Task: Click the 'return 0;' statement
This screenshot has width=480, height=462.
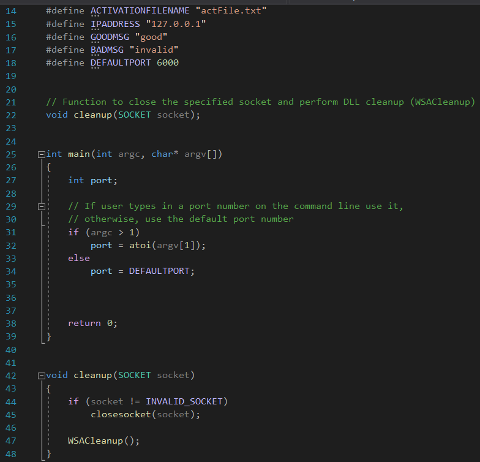Action: (93, 324)
